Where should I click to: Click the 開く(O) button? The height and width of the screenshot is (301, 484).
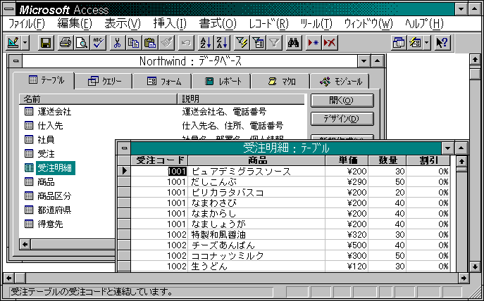click(x=342, y=101)
